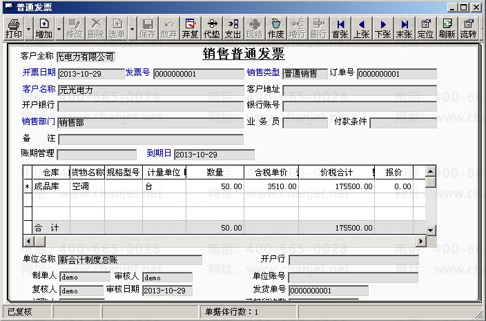Click the 制单人 field
Viewport: 486px width, 321px height.
[x=85, y=277]
